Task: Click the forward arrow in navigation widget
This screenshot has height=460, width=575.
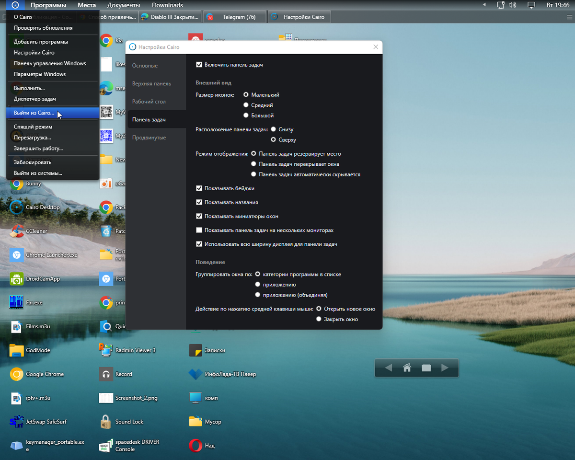Action: 445,368
